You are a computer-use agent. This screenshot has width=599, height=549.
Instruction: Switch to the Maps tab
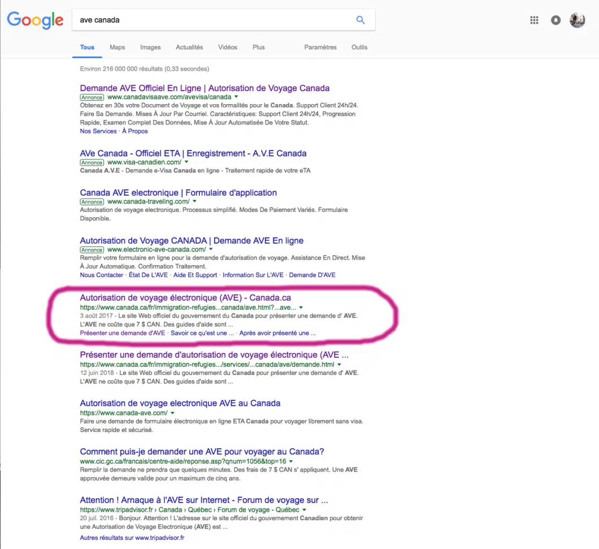pyautogui.click(x=118, y=47)
